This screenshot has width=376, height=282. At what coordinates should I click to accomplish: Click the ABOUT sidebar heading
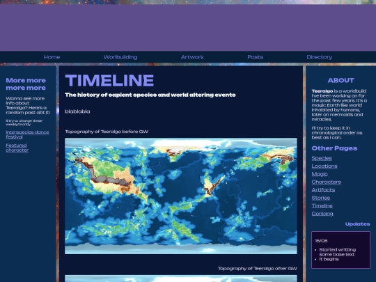click(340, 80)
